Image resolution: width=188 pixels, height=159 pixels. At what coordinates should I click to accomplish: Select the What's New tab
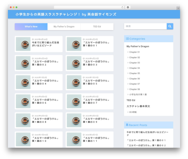pos(31,27)
